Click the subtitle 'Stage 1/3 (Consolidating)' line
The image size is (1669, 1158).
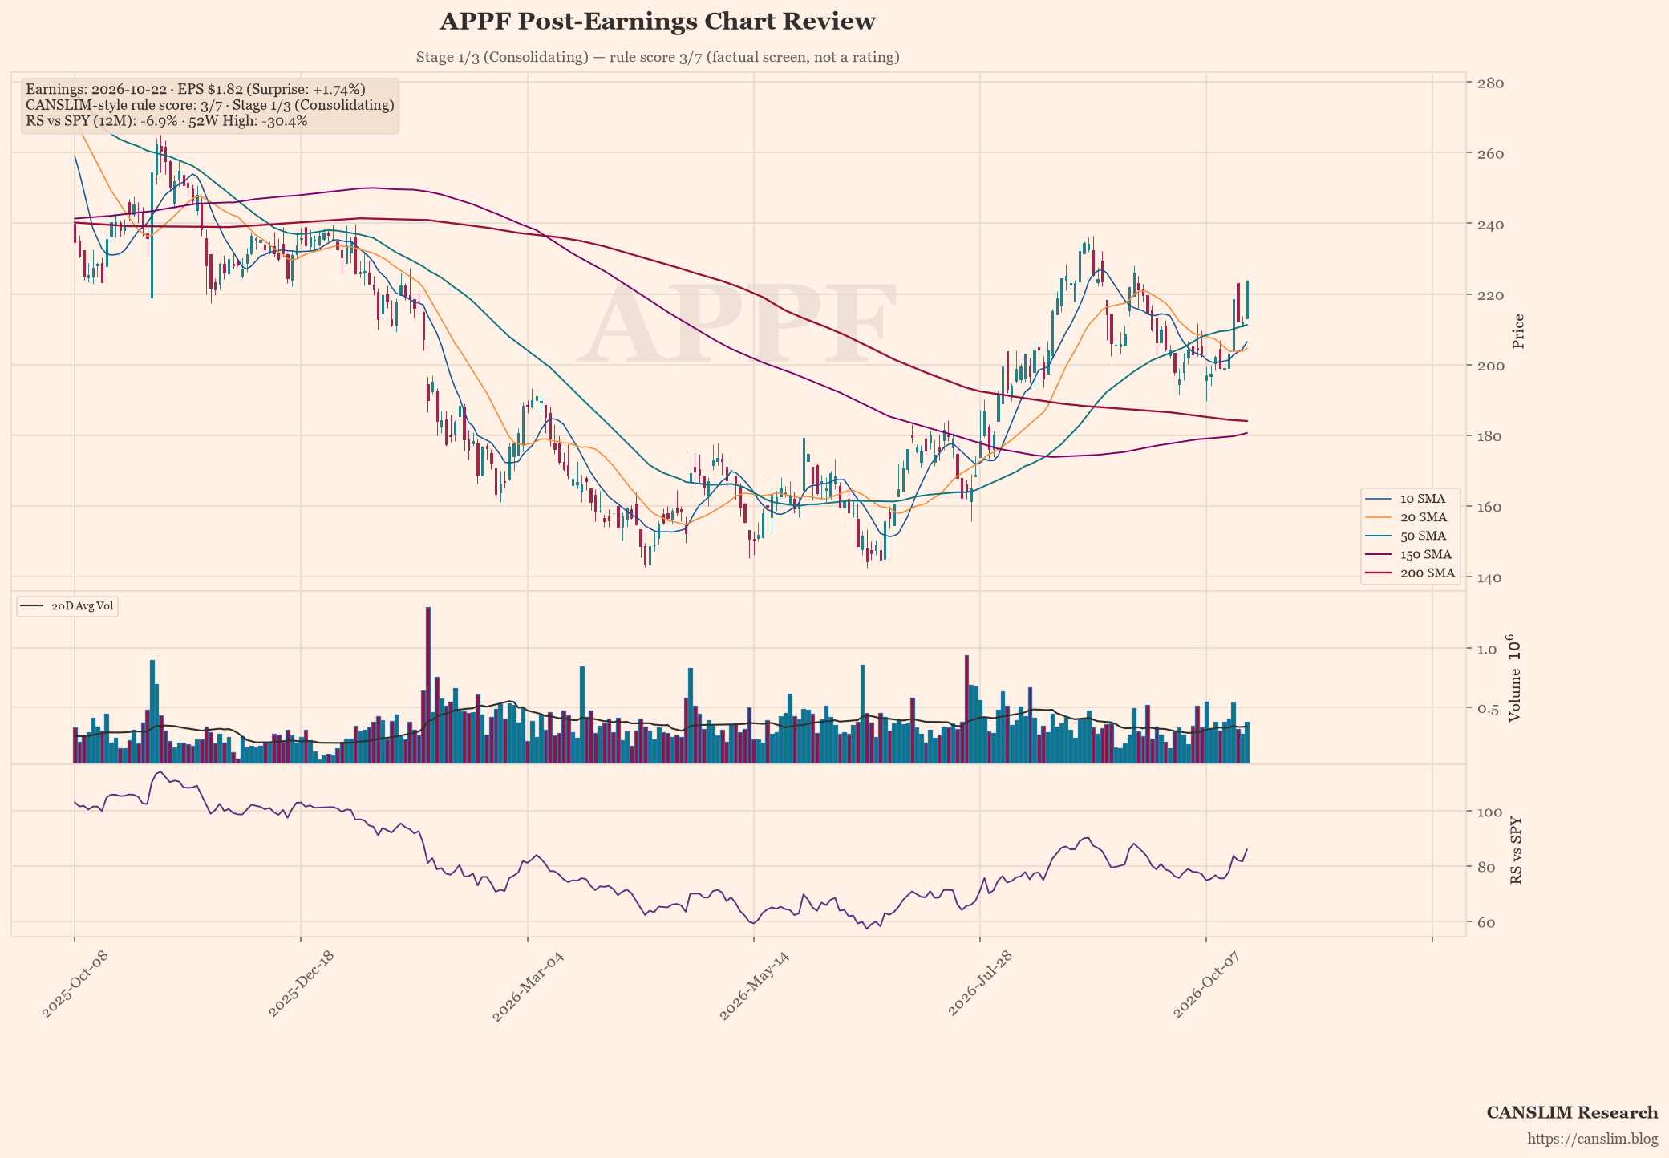(x=657, y=57)
